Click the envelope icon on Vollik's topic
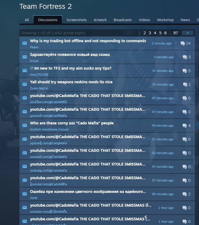The height and width of the screenshot is (225, 199). pyautogui.click(x=25, y=194)
